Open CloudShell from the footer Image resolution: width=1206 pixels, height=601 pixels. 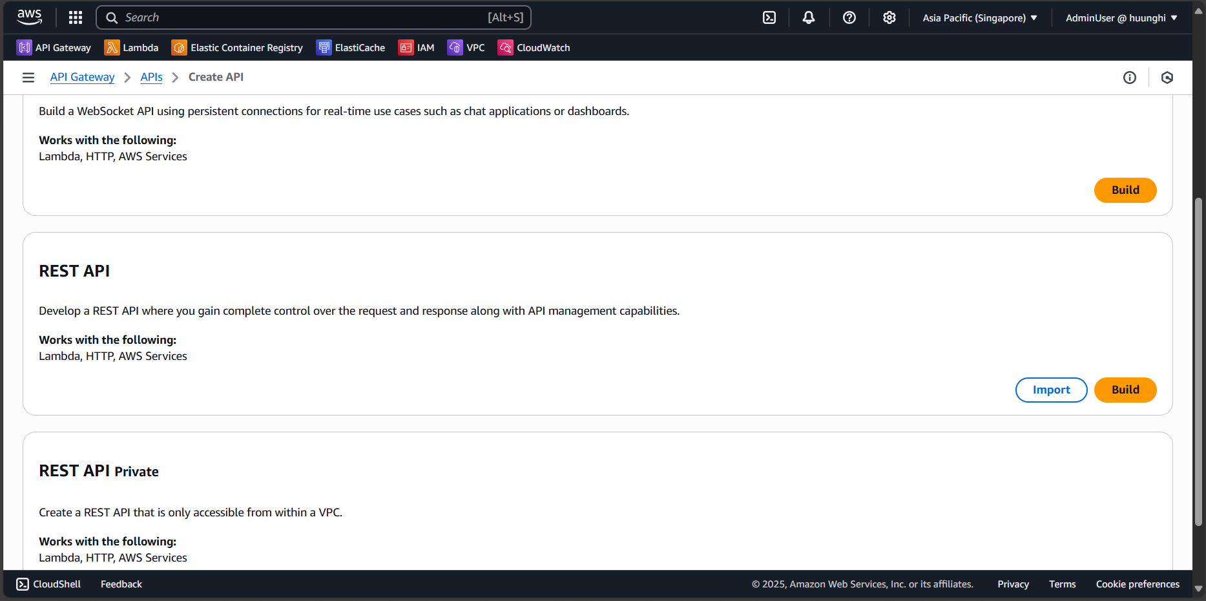[x=49, y=584]
